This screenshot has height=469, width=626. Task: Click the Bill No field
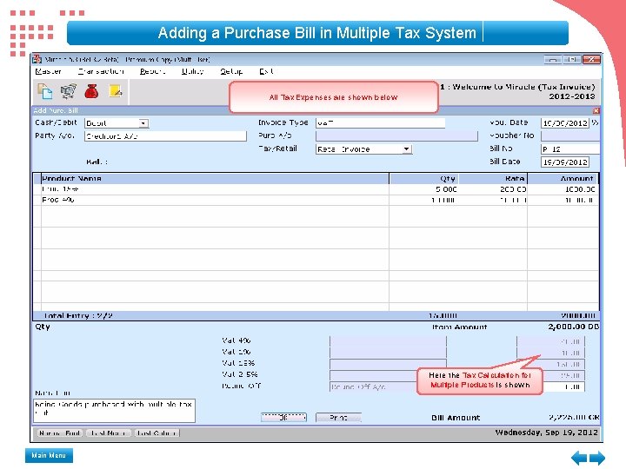(x=570, y=149)
